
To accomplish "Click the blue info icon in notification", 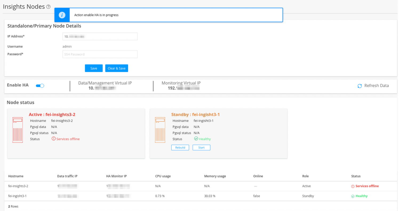I will (x=62, y=15).
